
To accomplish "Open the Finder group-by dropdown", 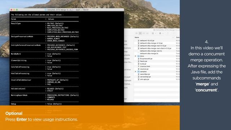I will [154, 33].
